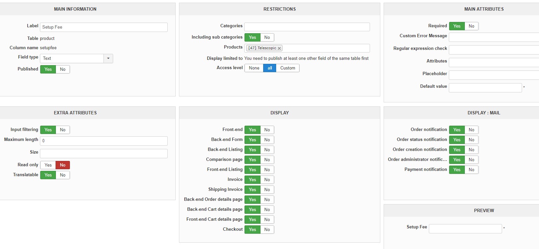Image resolution: width=539 pixels, height=249 pixels.
Task: Click the Default value input field
Action: (x=485, y=88)
